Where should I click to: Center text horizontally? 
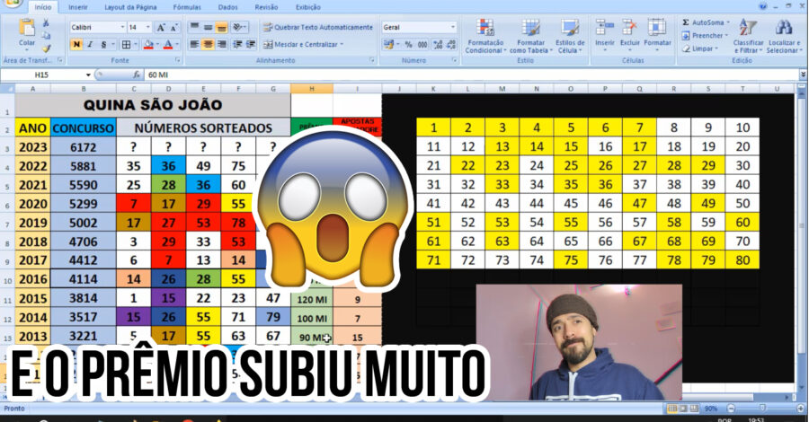pyautogui.click(x=208, y=45)
